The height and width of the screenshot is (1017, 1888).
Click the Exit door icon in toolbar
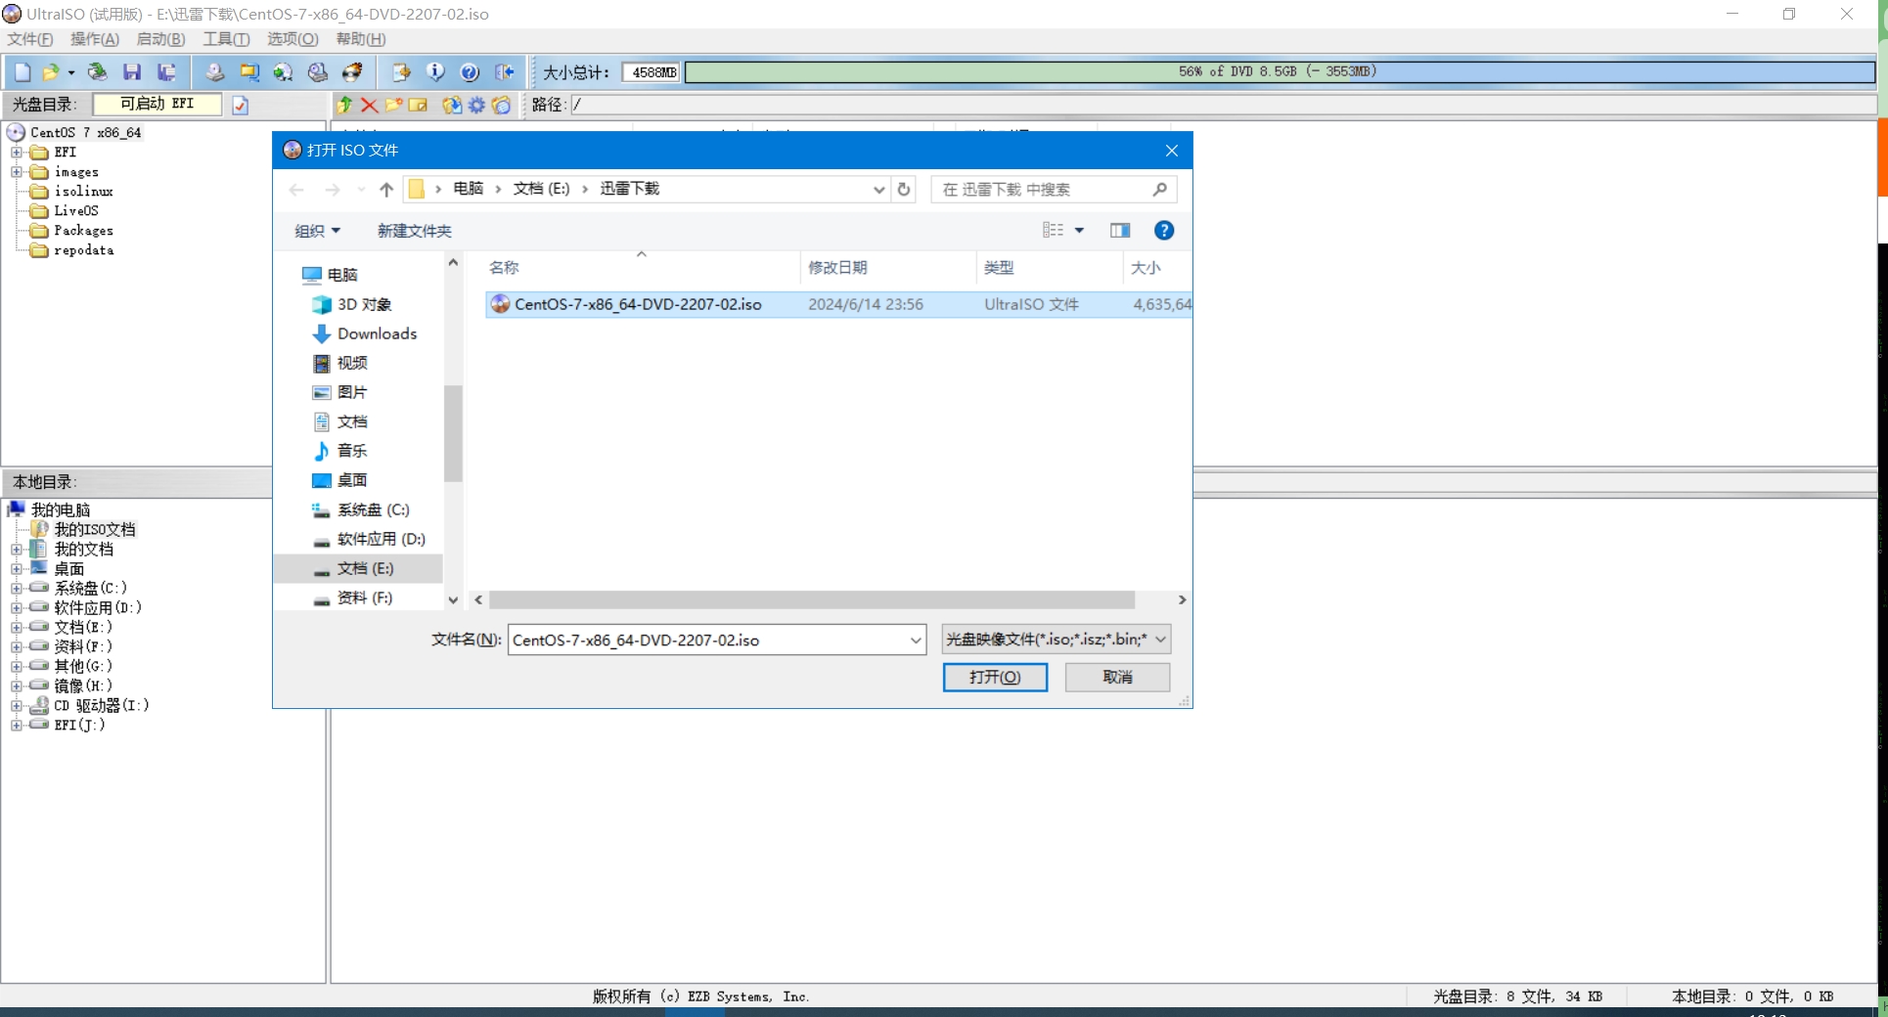505,72
